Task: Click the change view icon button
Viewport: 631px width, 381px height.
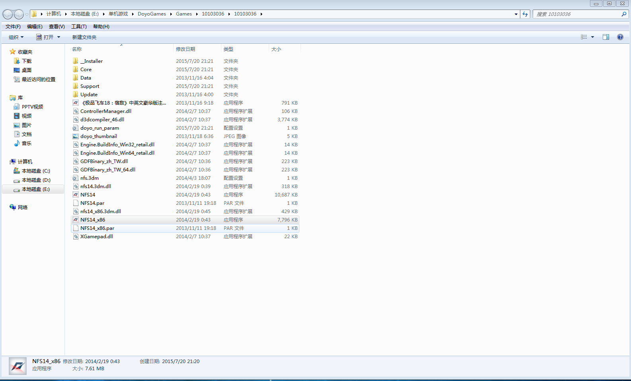Action: (x=584, y=37)
